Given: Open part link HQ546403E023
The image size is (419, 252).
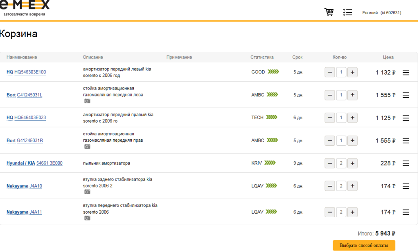Looking at the screenshot, I should click(x=30, y=118).
